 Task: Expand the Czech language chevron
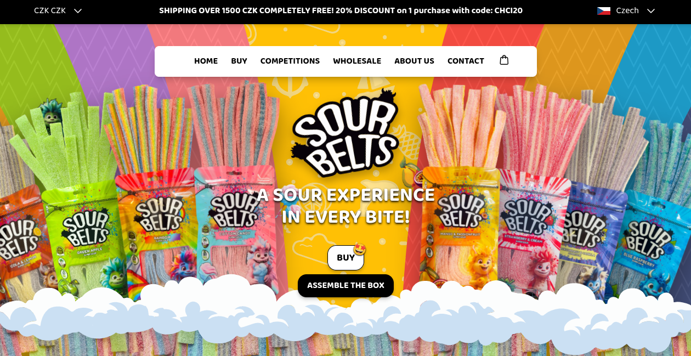coord(651,10)
